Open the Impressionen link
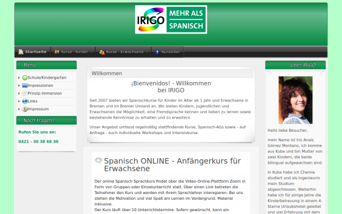Screen dimensions: 342x214 [x=40, y=86]
